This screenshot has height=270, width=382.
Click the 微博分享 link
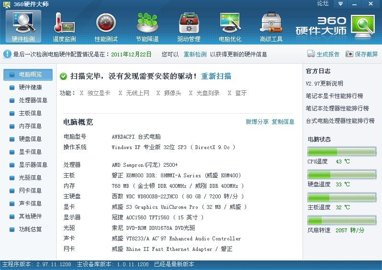coord(257,122)
